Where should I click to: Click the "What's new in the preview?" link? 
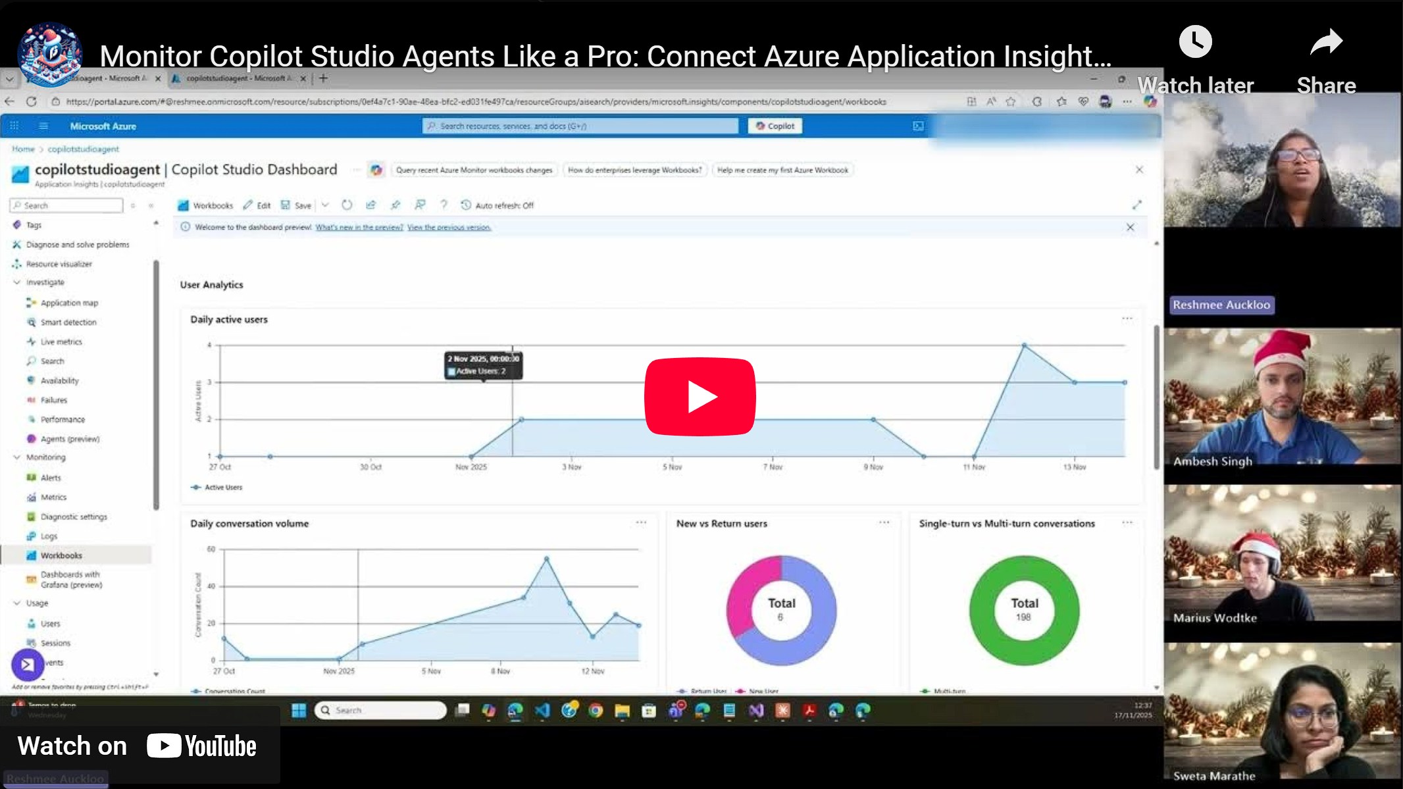click(x=359, y=228)
